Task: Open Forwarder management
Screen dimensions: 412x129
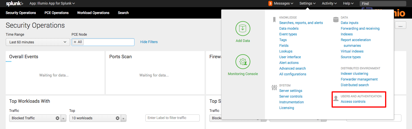Action: [x=359, y=79]
